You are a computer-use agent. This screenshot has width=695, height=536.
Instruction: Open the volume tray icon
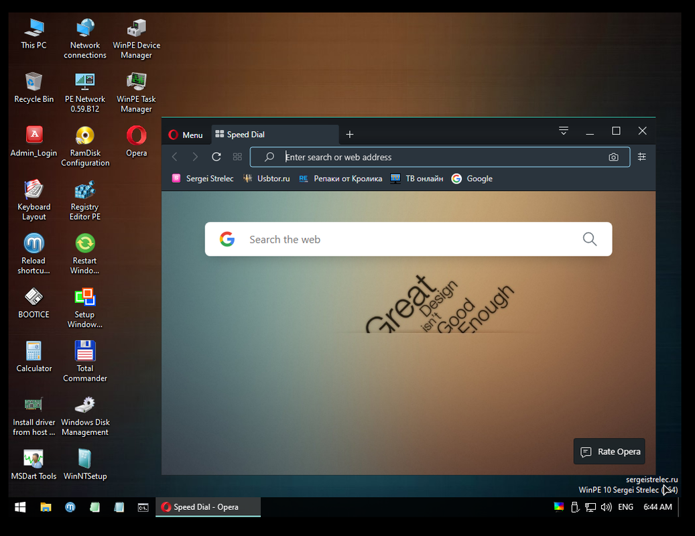tap(606, 507)
